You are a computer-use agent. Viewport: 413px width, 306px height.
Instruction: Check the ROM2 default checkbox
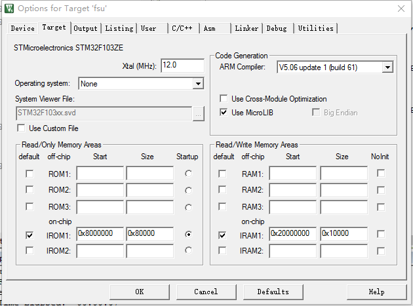(x=29, y=190)
